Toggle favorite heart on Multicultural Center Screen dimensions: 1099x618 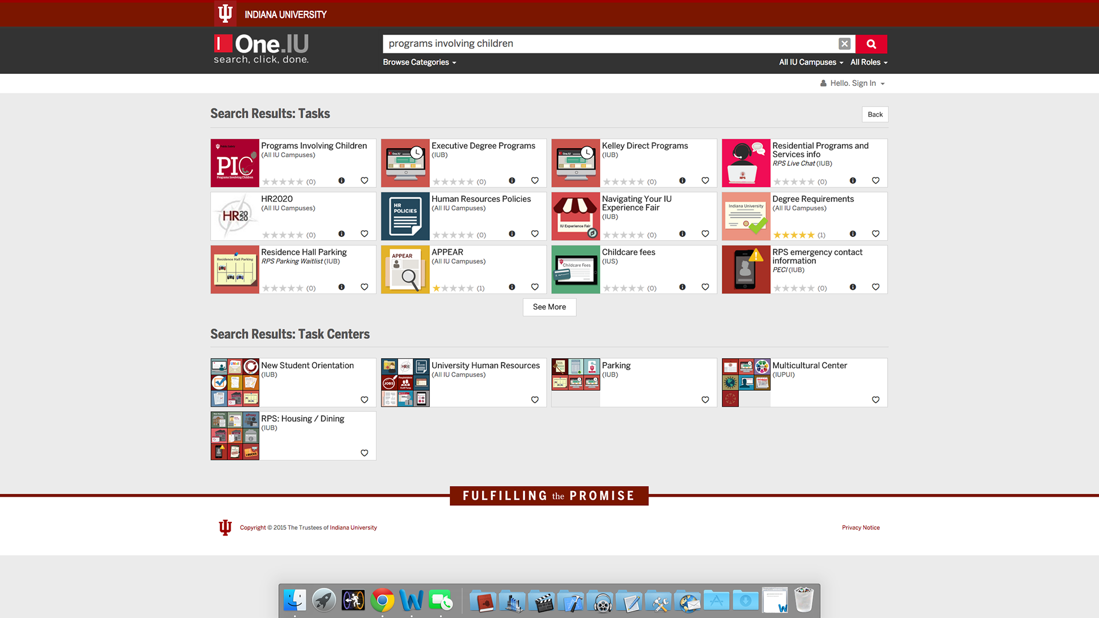875,400
